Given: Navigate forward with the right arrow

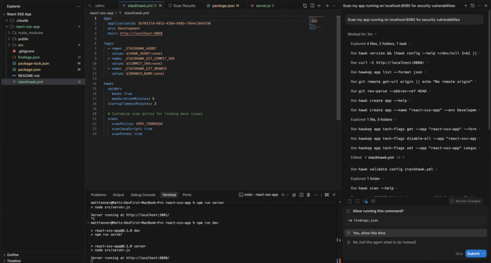Looking at the screenshot, I should 327,6.
